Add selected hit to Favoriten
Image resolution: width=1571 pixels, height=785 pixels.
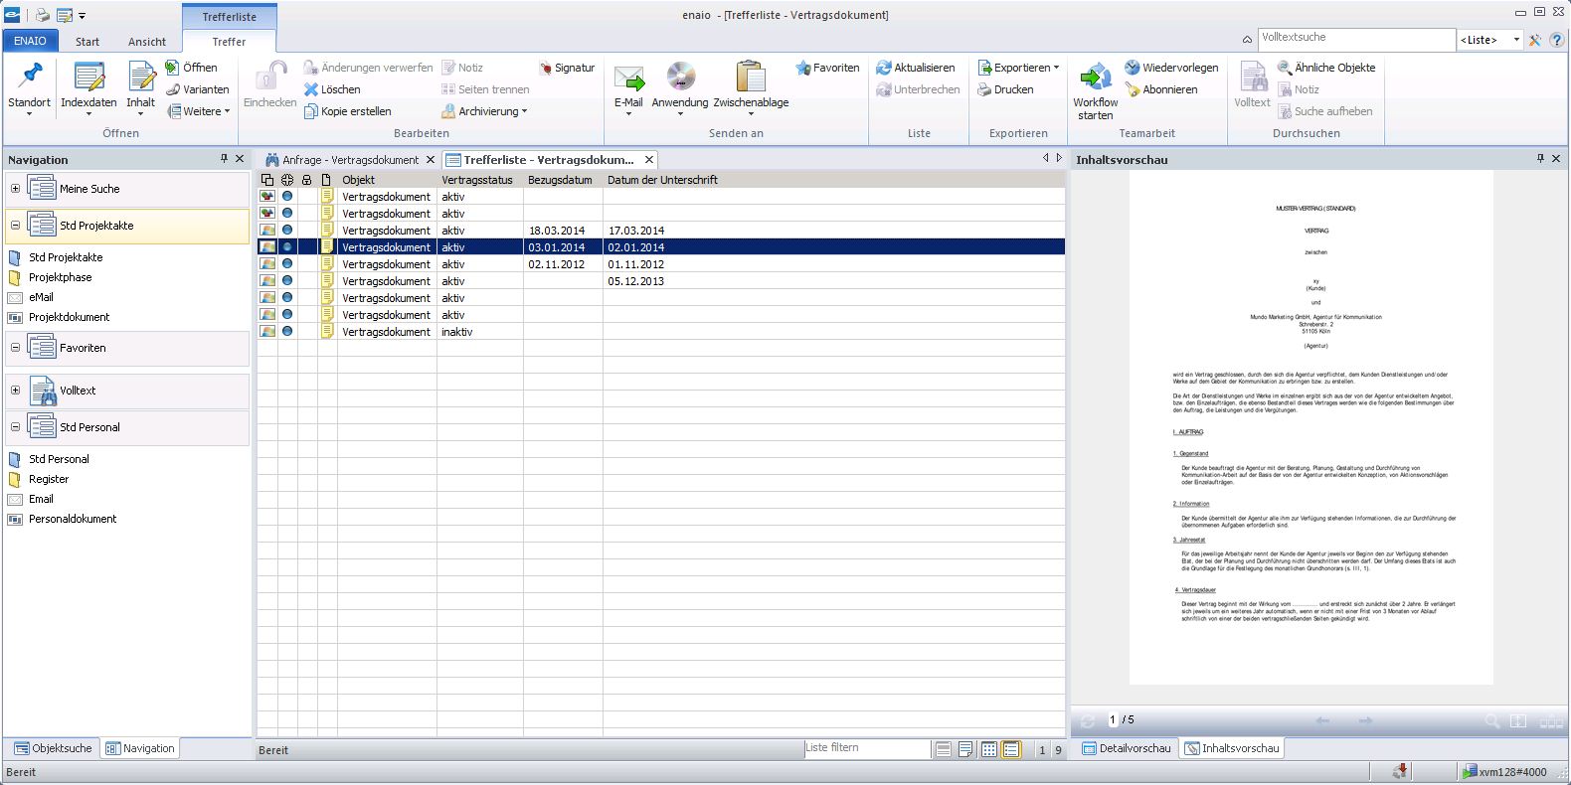(827, 68)
